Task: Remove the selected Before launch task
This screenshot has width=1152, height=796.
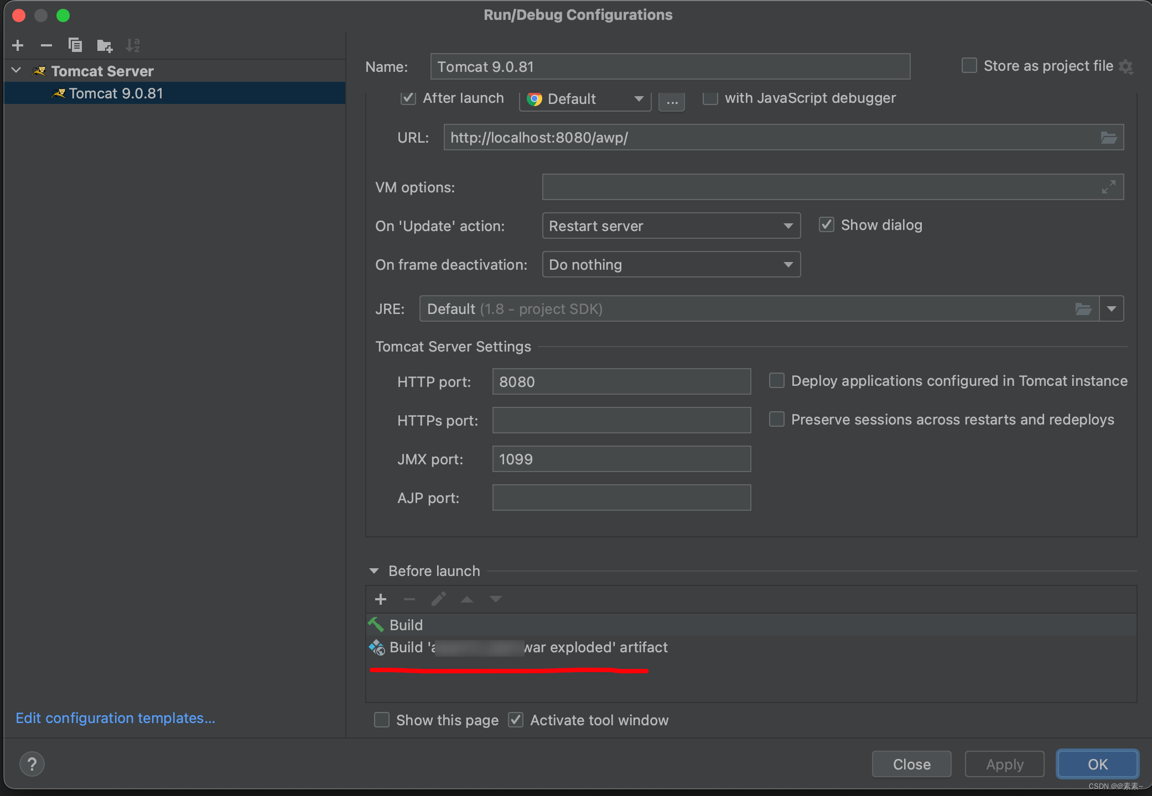Action: (409, 599)
